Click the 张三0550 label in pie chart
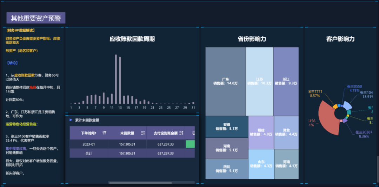This screenshot has width=379, height=187. (x=354, y=86)
